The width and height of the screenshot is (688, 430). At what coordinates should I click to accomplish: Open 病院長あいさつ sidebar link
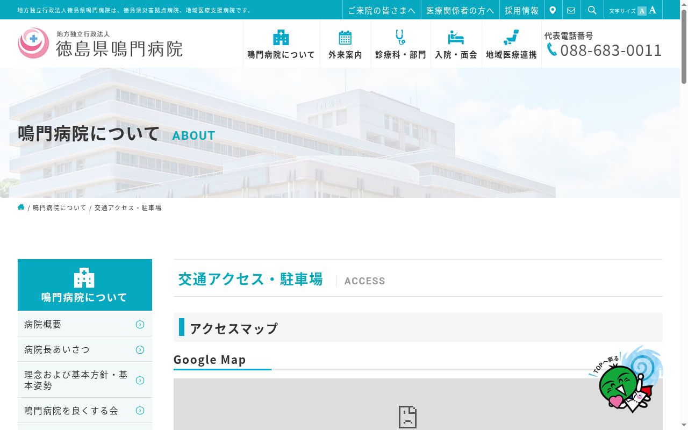click(84, 349)
